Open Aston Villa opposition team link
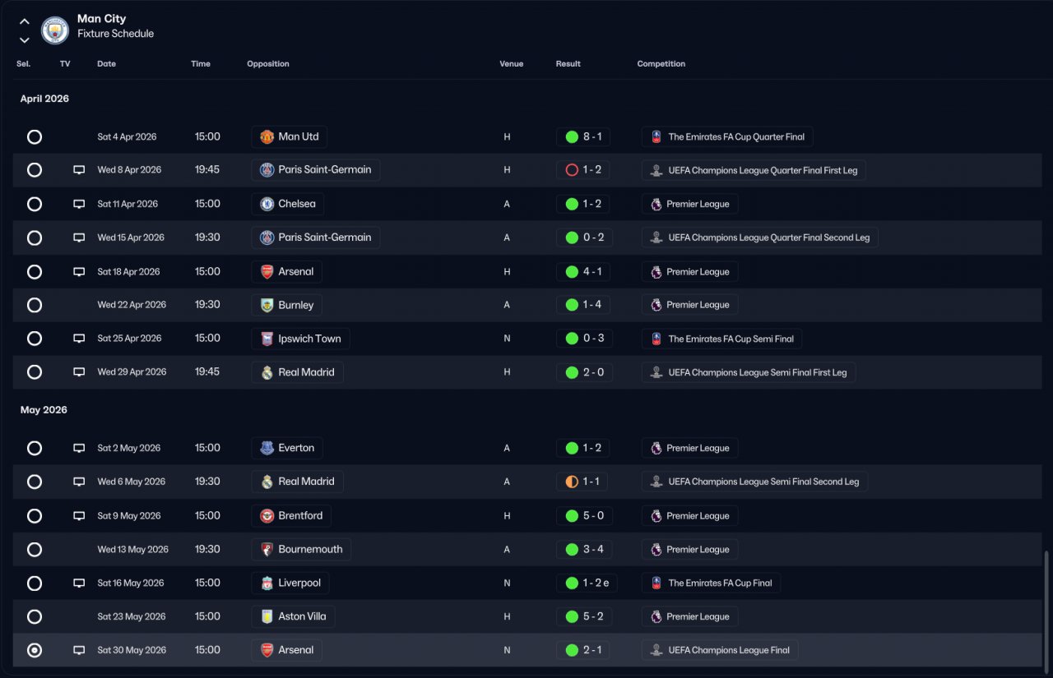Image resolution: width=1053 pixels, height=678 pixels. coord(293,616)
